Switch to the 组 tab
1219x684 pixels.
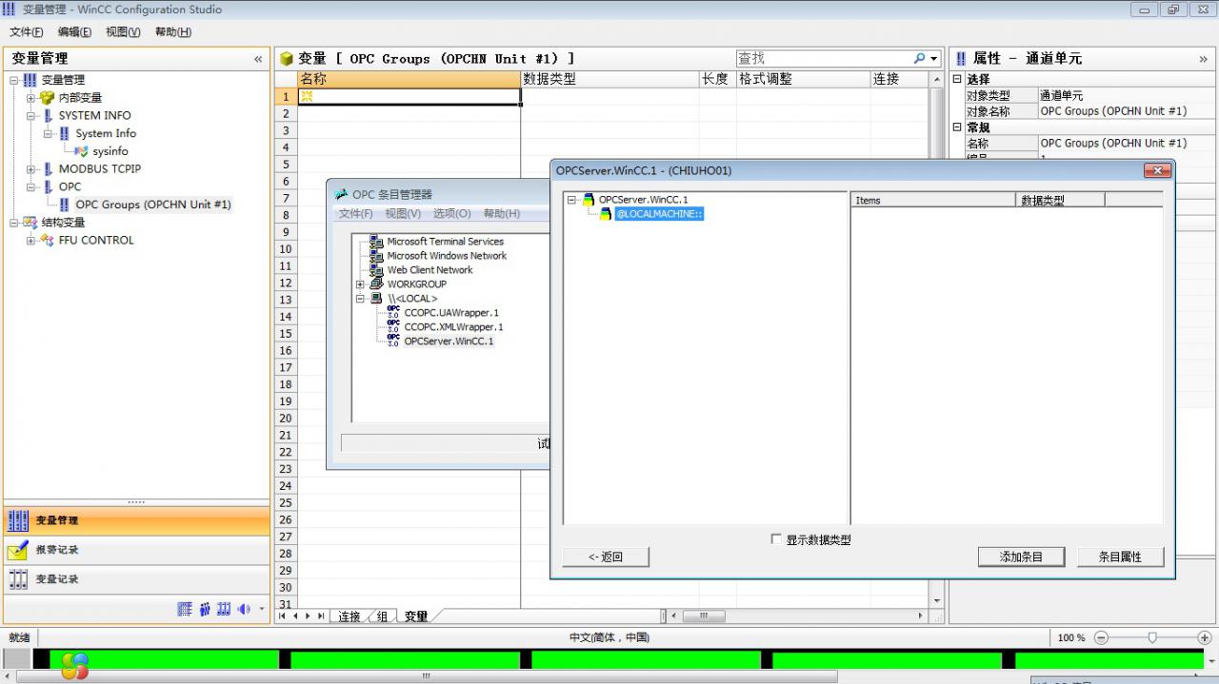tap(382, 616)
